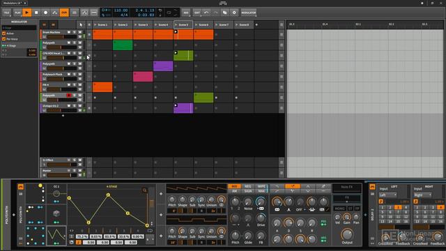Viewport: 446px width, 251px height.
Task: Stop clips on the Drum Machine track
Action: [89, 34]
